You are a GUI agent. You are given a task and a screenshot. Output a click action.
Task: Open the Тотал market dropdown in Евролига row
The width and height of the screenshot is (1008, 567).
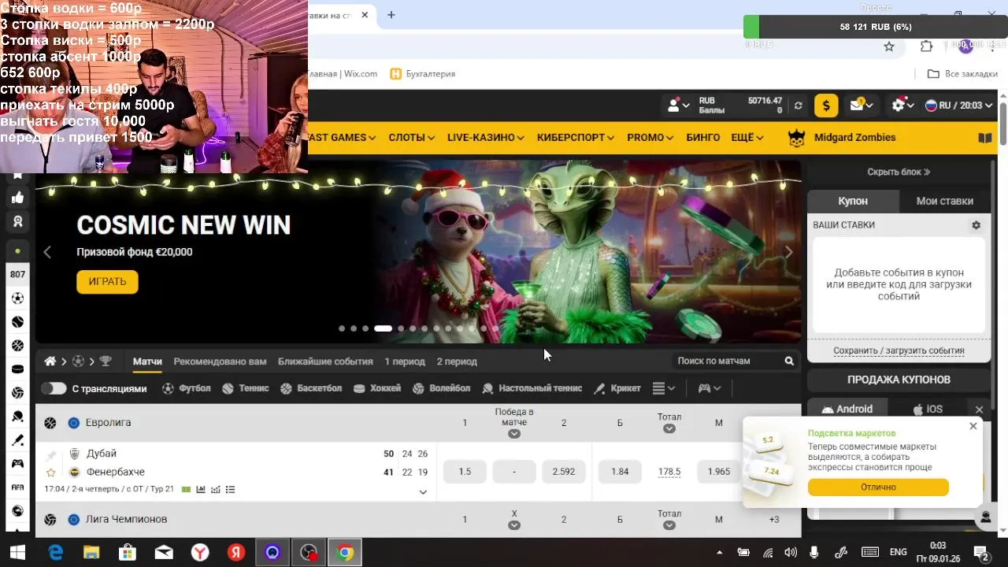pyautogui.click(x=669, y=428)
